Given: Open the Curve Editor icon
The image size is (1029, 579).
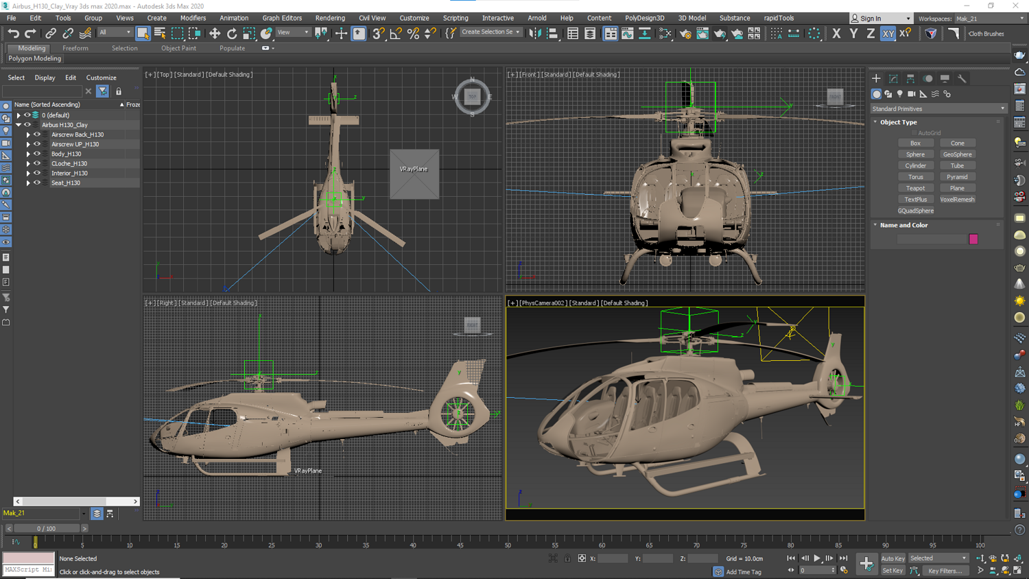Looking at the screenshot, I should (628, 34).
